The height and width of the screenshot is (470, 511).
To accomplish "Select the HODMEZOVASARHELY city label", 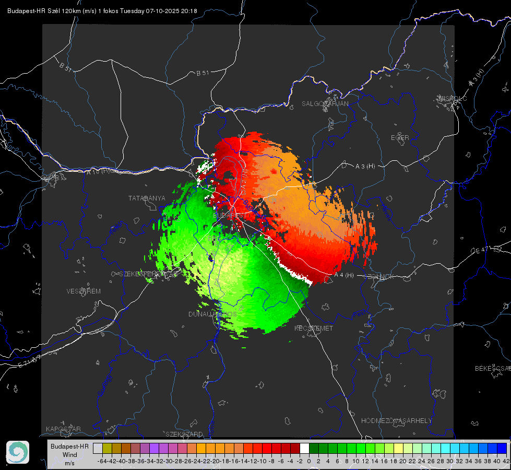I will (x=396, y=421).
